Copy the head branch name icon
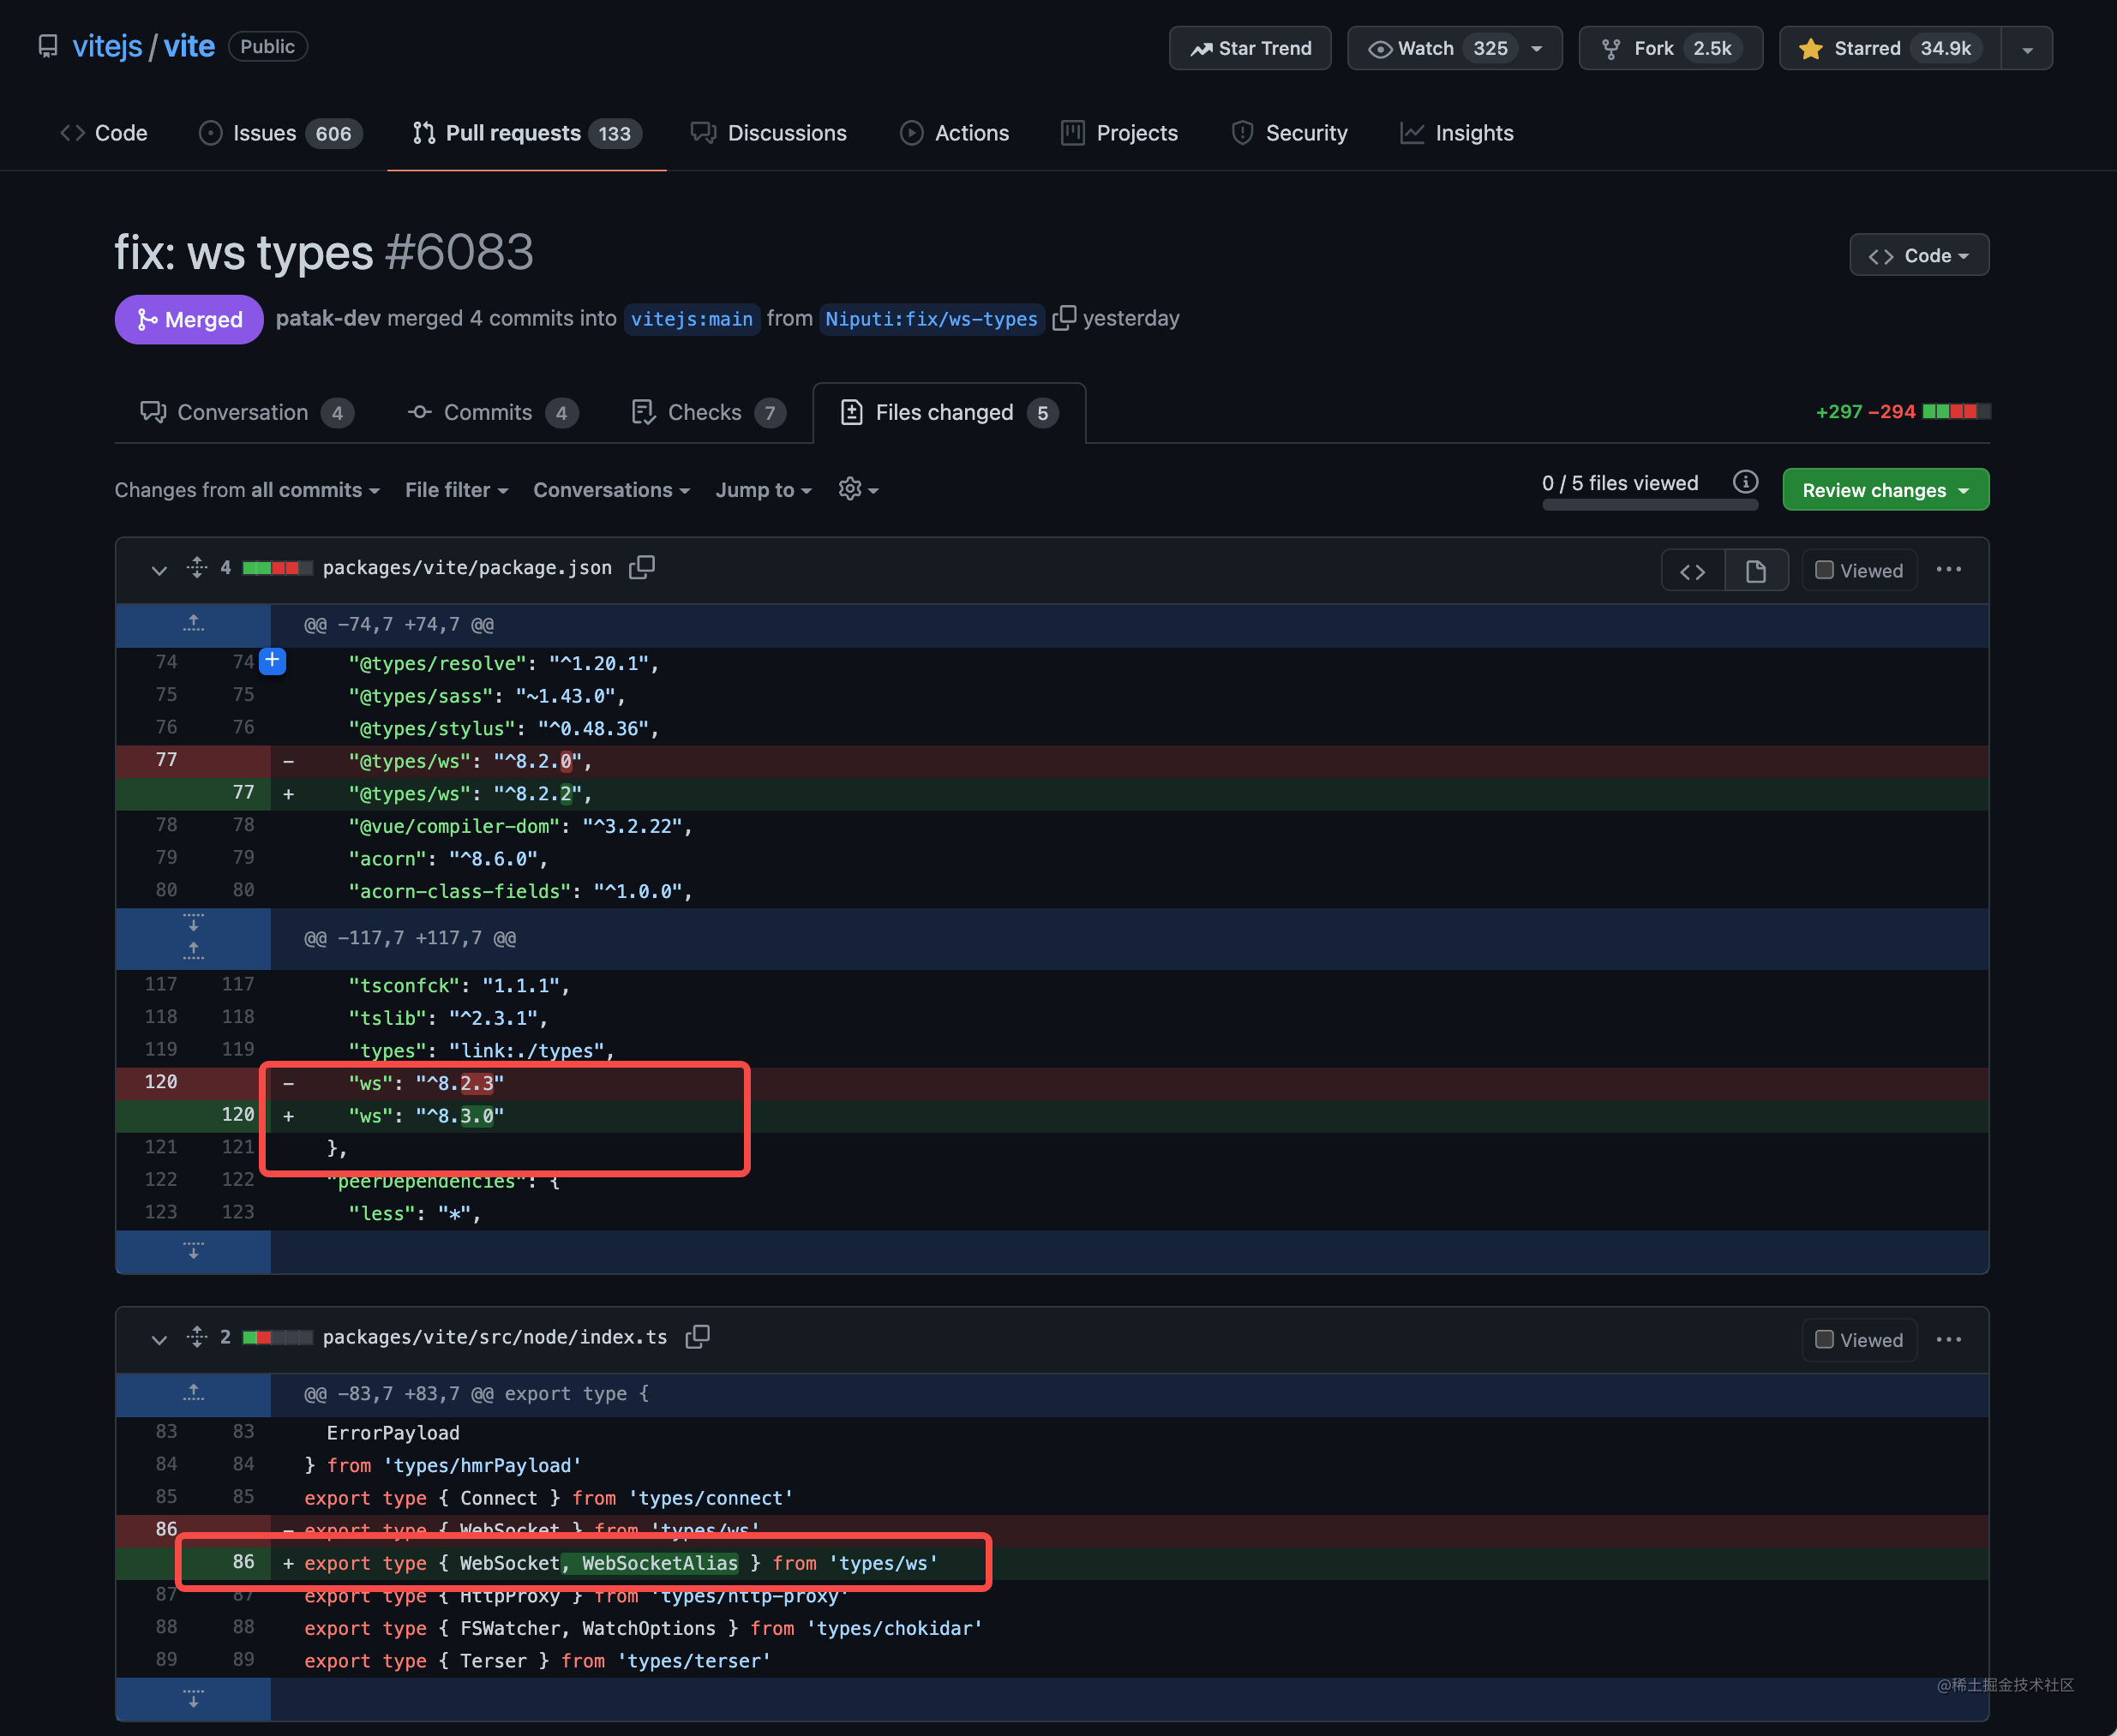The image size is (2117, 1736). point(1064,317)
